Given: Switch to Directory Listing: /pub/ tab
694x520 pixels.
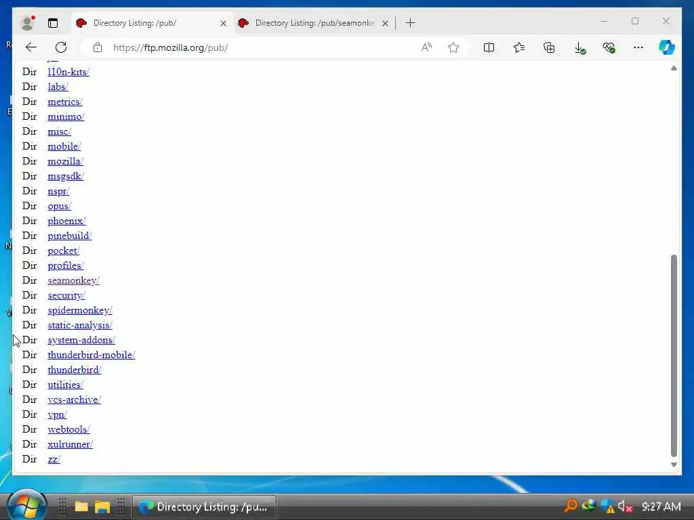Looking at the screenshot, I should pyautogui.click(x=152, y=23).
